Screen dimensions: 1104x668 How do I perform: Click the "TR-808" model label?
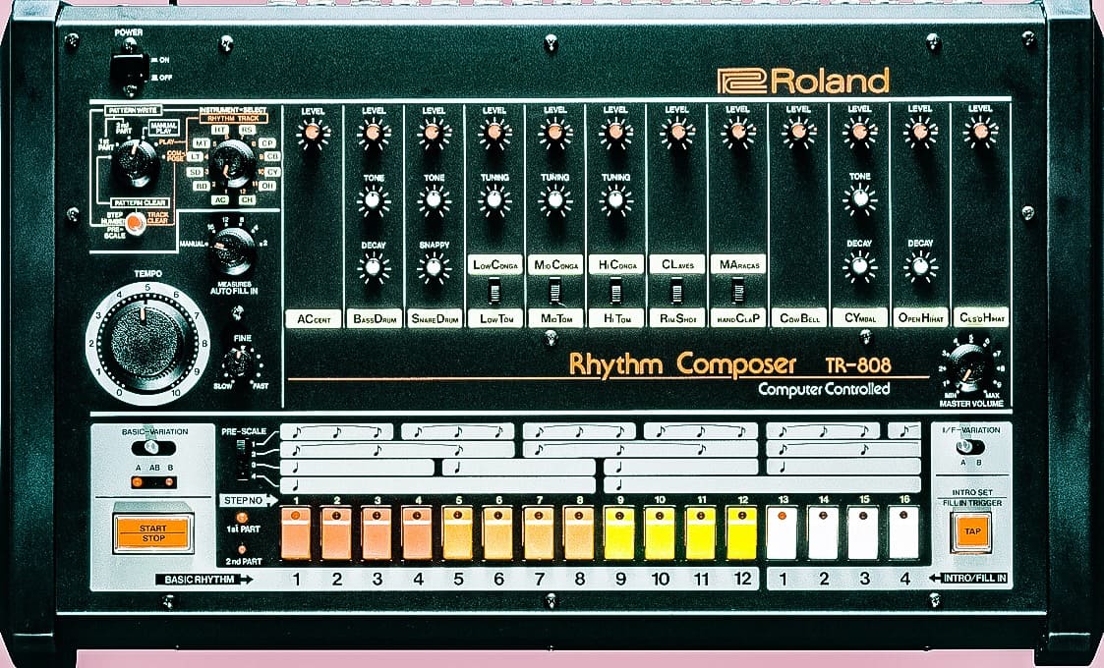coord(858,364)
